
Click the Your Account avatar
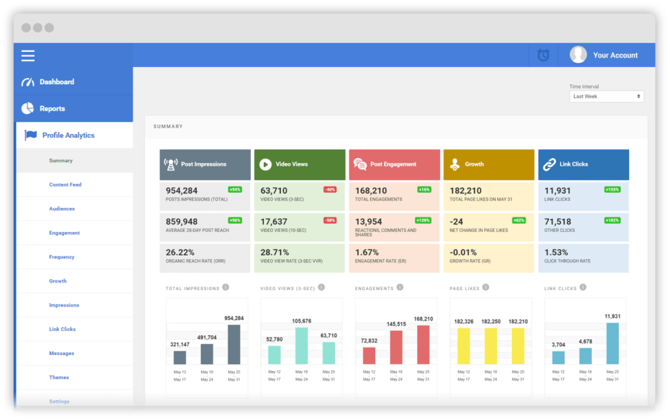[x=578, y=55]
